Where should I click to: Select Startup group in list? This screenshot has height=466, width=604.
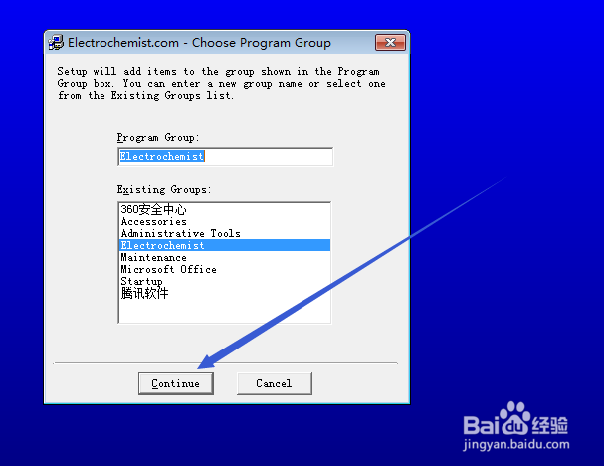coord(225,281)
